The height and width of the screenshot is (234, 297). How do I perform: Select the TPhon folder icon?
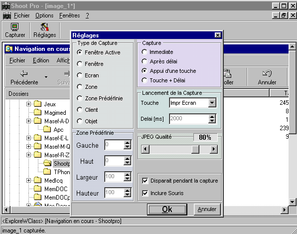coord(47,172)
